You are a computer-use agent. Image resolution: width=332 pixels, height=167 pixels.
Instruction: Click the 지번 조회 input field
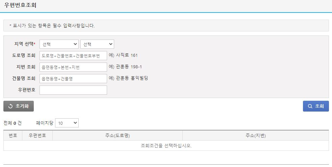(x=73, y=67)
